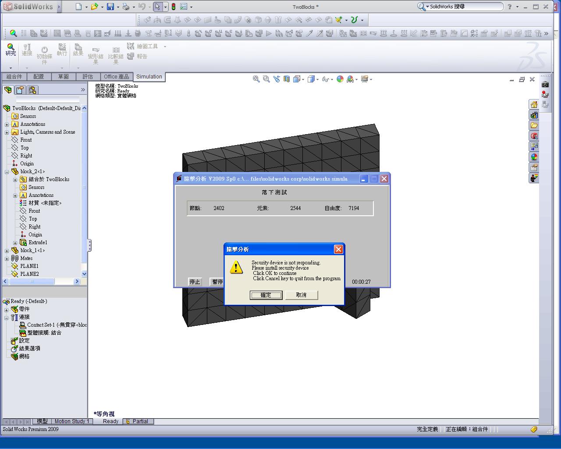
Task: Switch to the 模型 bottom tab
Action: [42, 421]
